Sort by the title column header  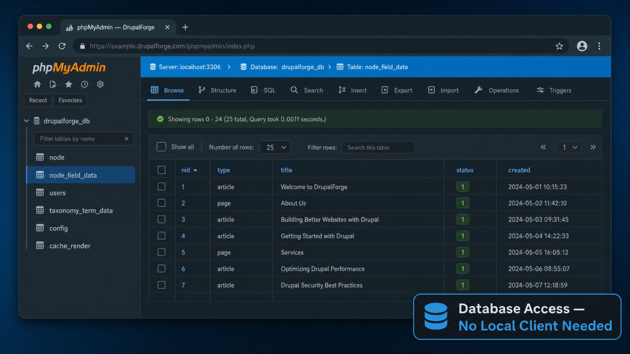pos(287,170)
